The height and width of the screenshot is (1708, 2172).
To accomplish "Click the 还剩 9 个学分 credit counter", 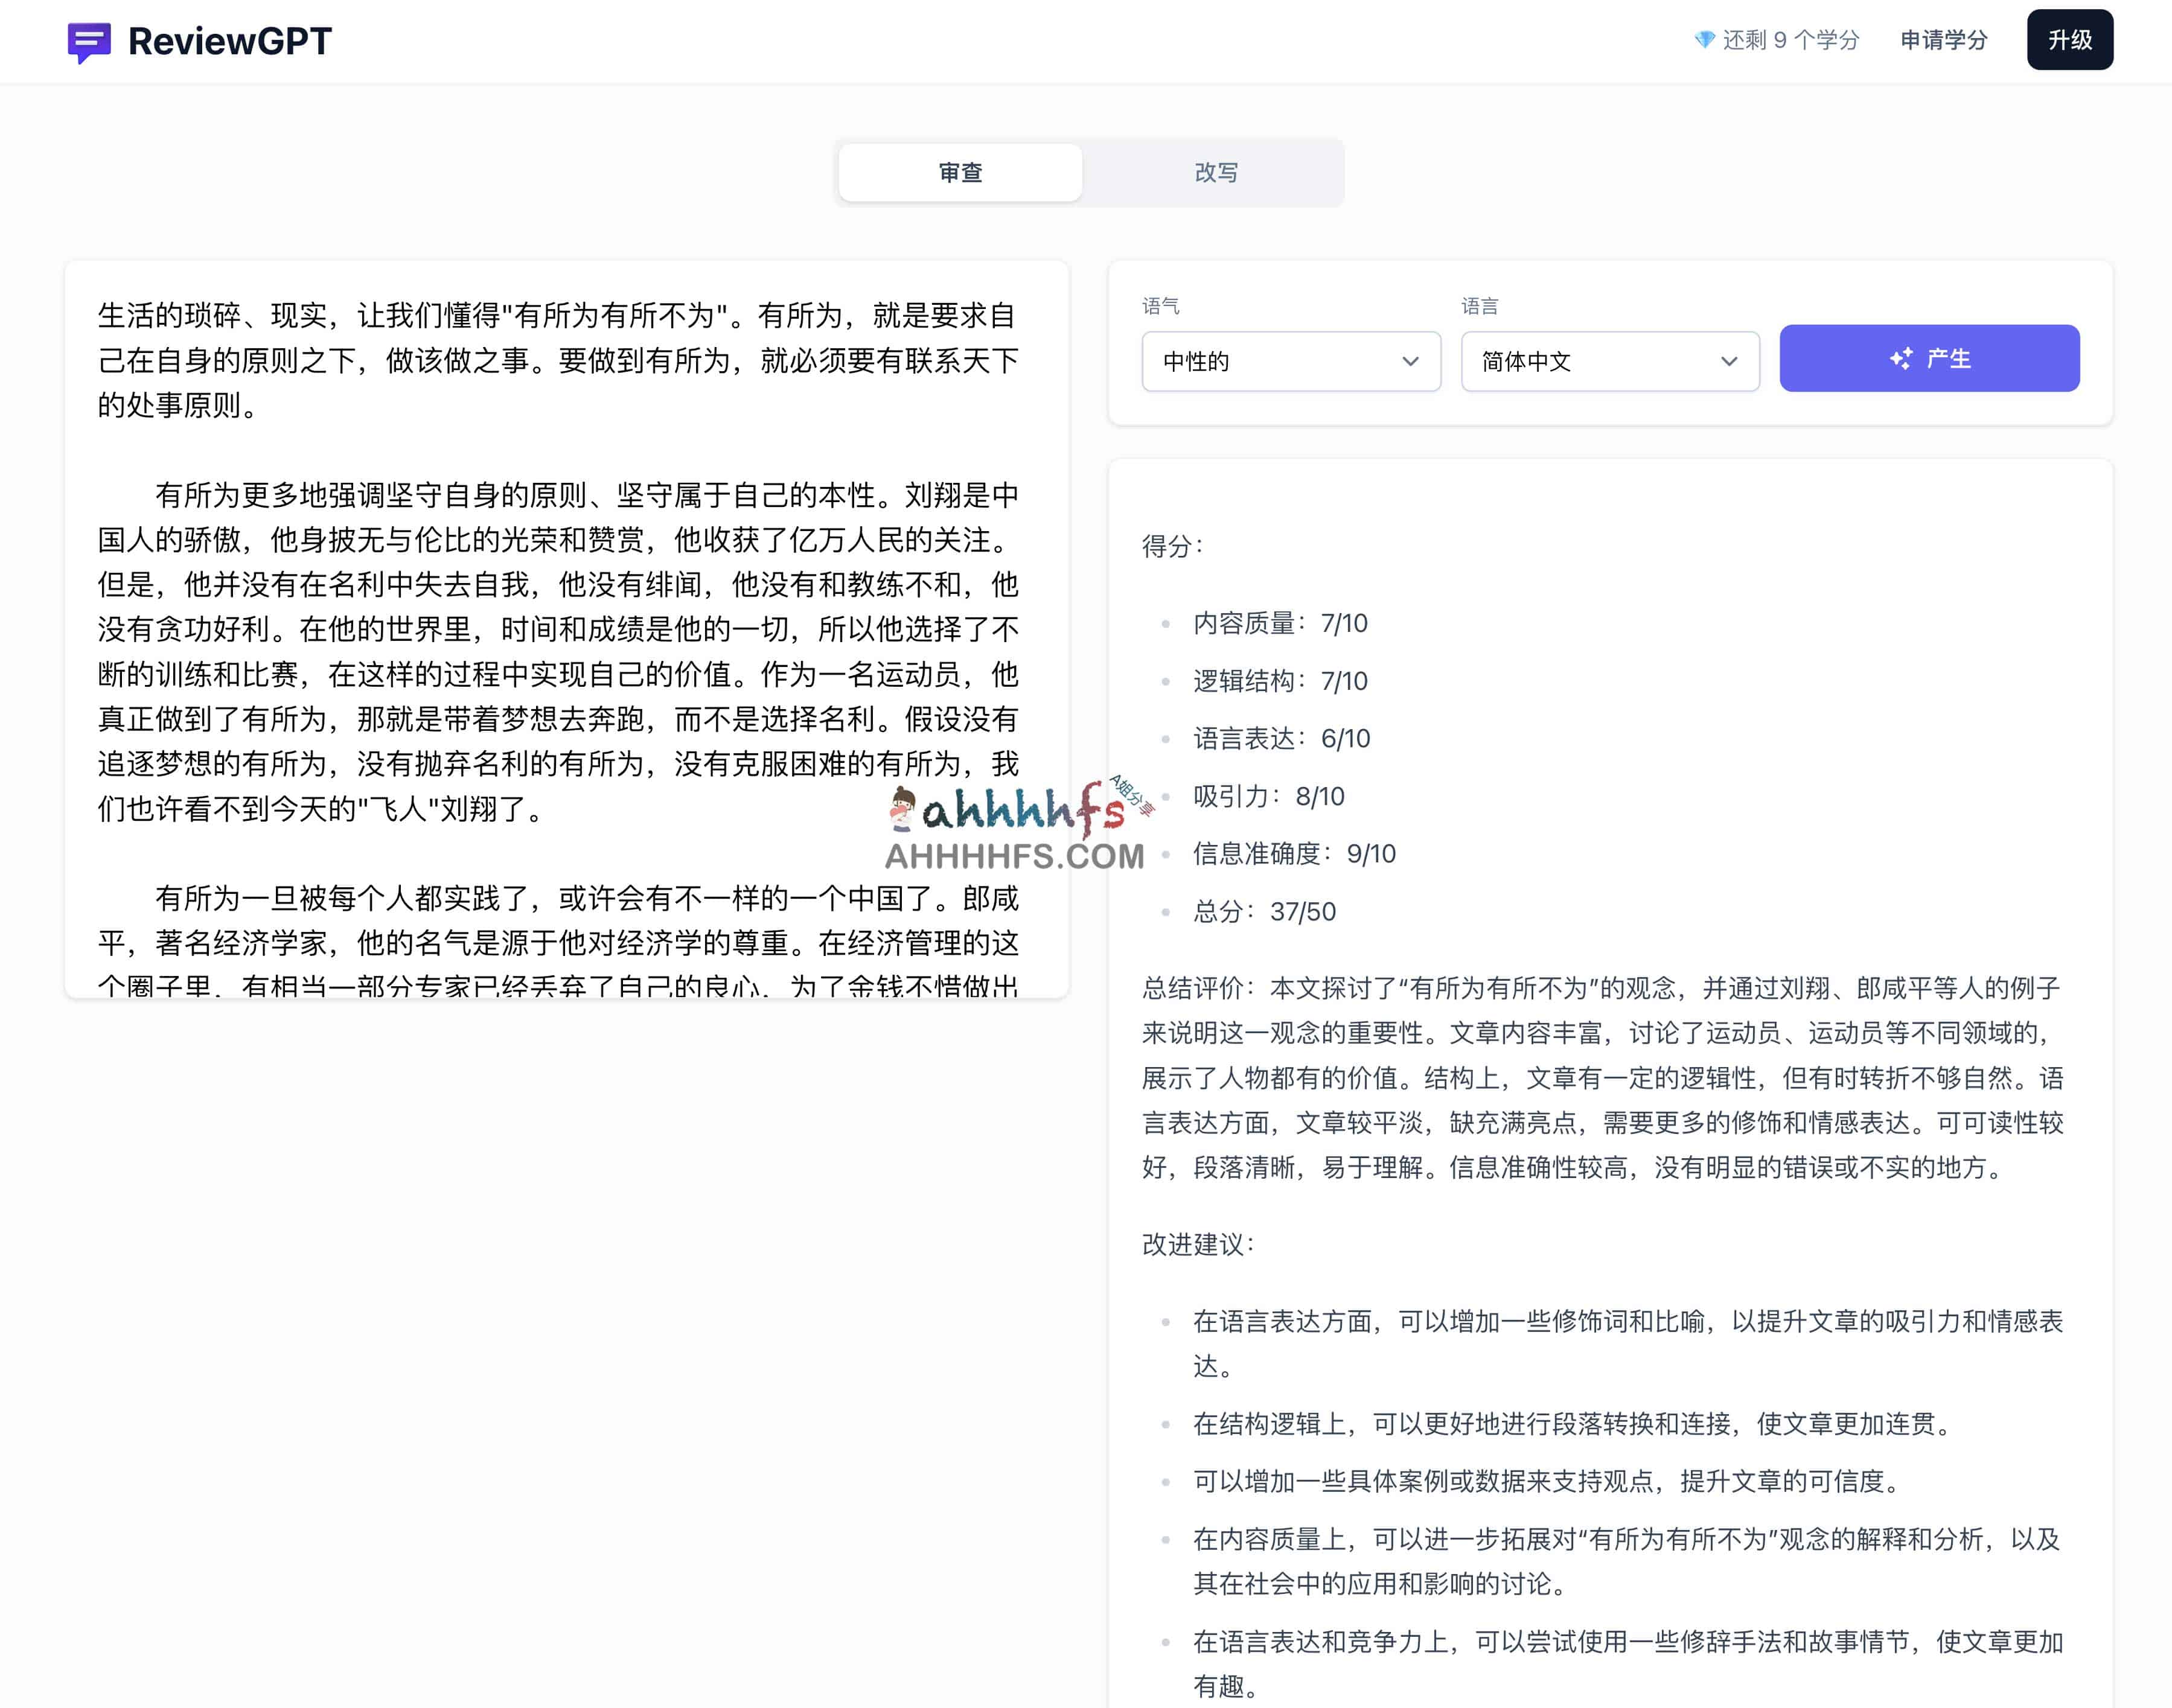I will point(1789,39).
